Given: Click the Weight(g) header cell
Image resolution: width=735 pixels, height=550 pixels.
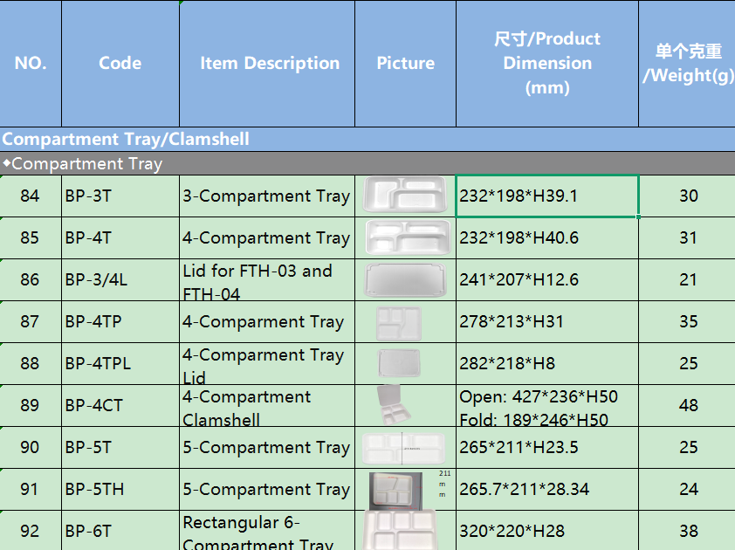Looking at the screenshot, I should pos(688,64).
